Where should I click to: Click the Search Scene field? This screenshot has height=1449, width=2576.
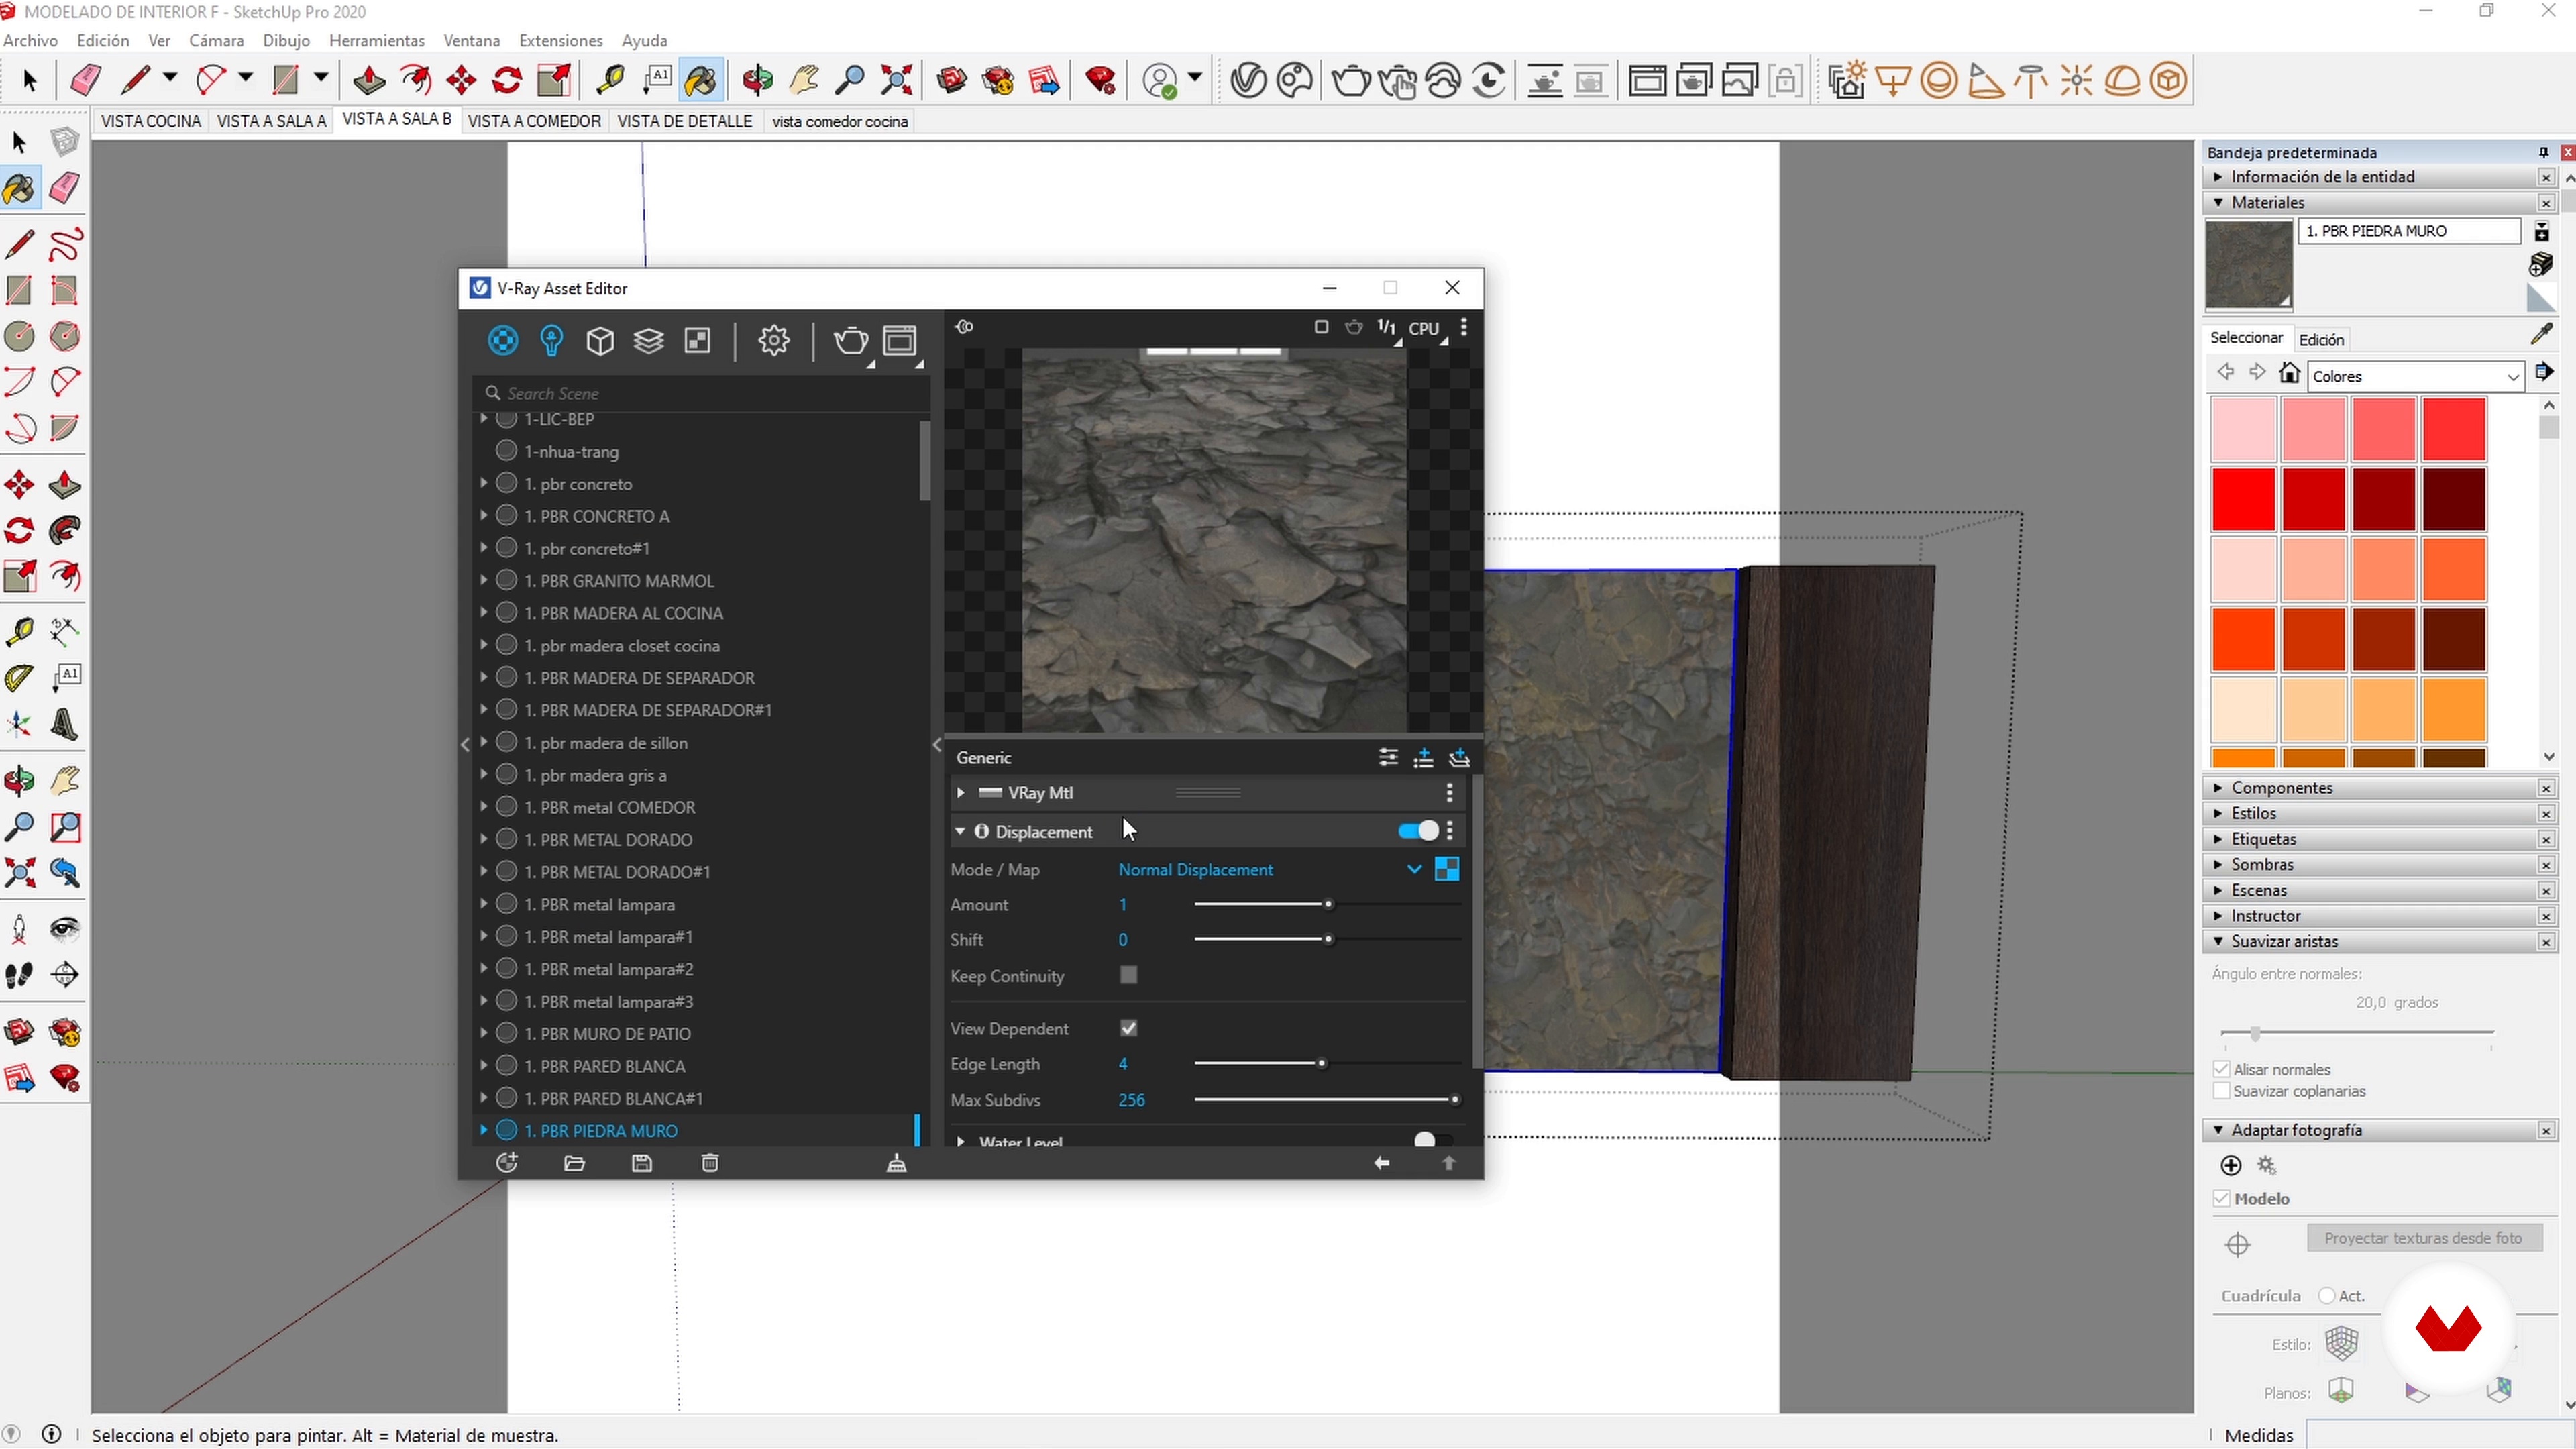click(702, 393)
